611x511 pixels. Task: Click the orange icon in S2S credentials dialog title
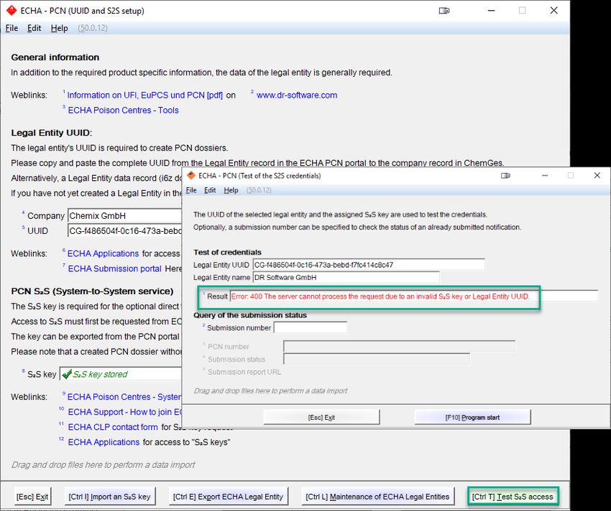point(191,176)
